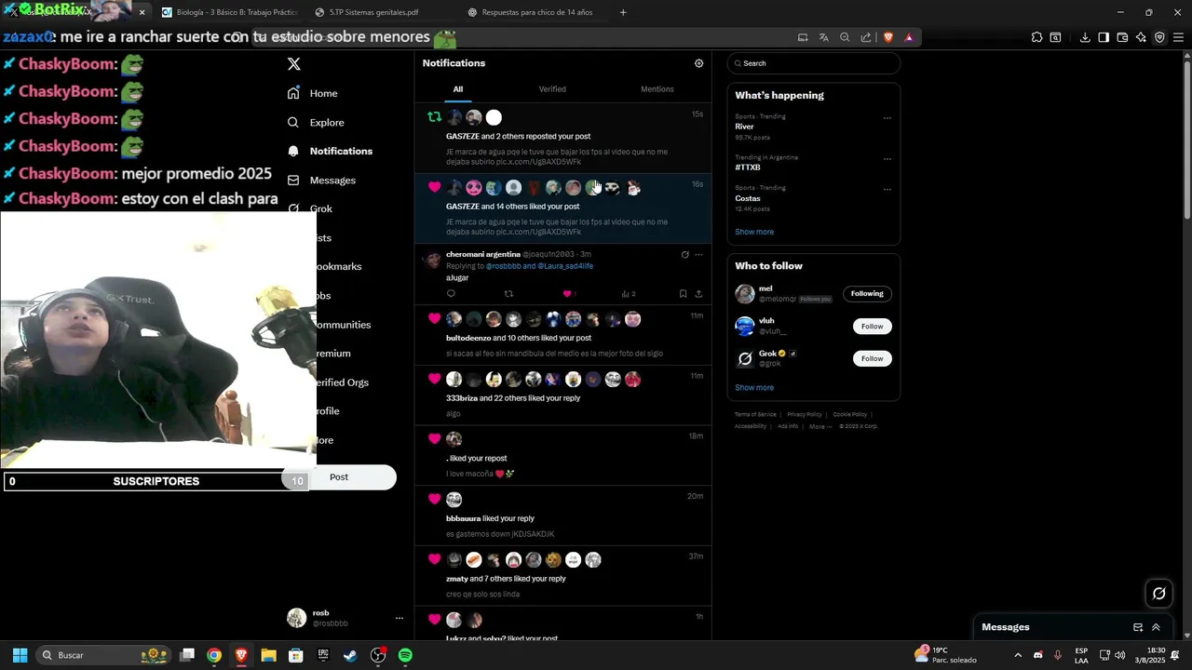Open Epic Games launcher from taskbar
1192x670 pixels.
click(323, 655)
